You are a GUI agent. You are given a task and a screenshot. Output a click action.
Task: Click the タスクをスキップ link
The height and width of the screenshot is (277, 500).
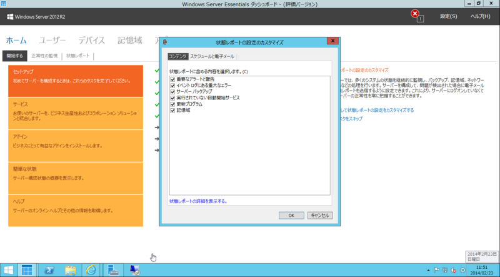(351, 118)
